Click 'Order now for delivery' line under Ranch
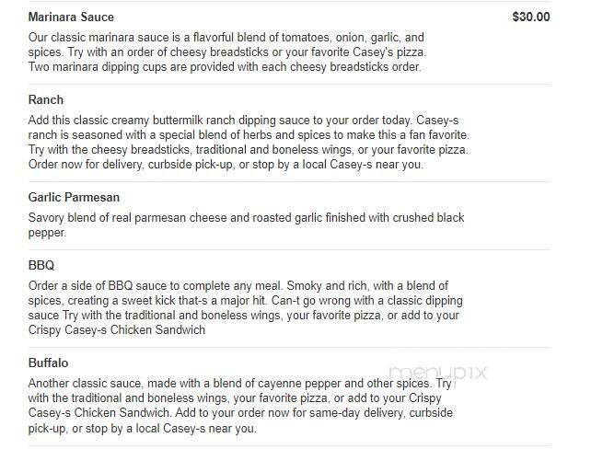This screenshot has height=449, width=603. point(226,165)
